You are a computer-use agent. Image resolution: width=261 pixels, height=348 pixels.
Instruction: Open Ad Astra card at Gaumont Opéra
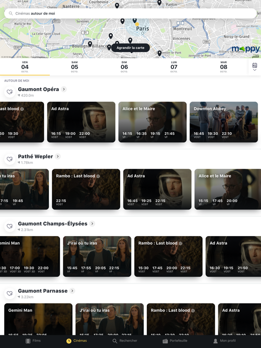81,122
